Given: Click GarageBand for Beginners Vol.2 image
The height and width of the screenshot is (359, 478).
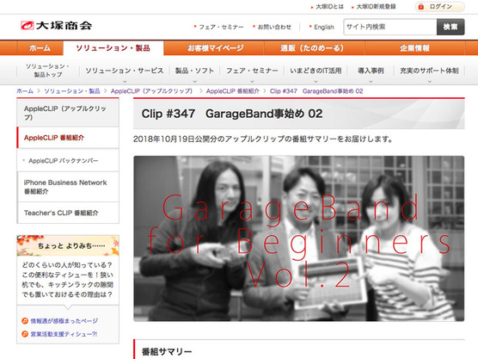Looking at the screenshot, I should pos(299,238).
